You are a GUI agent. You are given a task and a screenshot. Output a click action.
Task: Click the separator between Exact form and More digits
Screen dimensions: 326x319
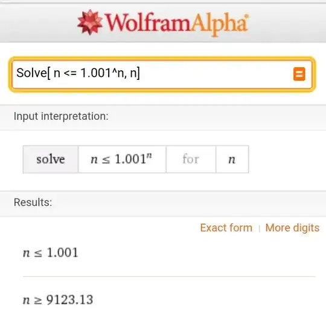pos(259,228)
